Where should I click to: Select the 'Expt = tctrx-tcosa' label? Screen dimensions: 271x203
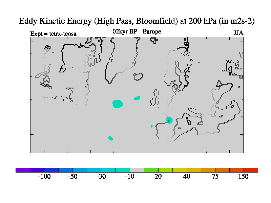pyautogui.click(x=53, y=33)
